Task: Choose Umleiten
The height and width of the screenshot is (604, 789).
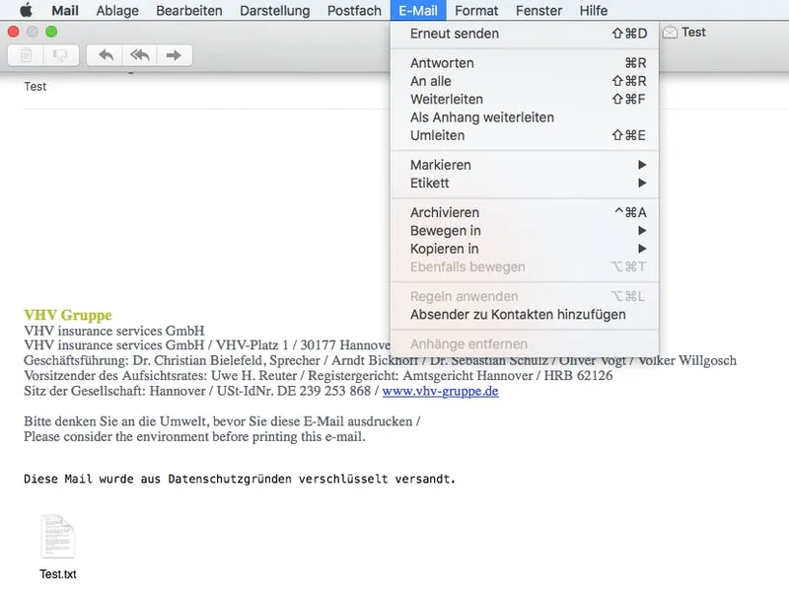Action: pos(525,135)
